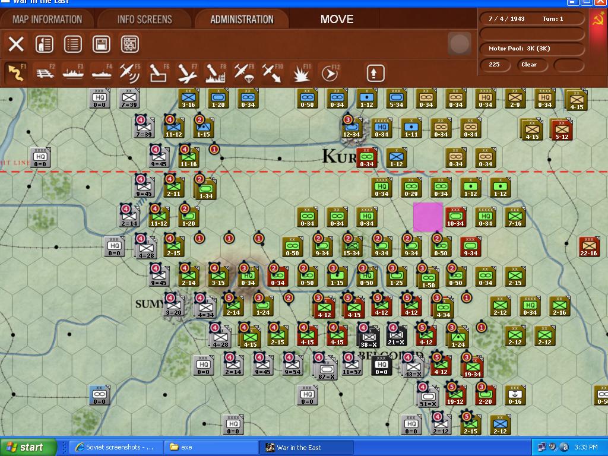The height and width of the screenshot is (456, 608).
Task: Select the blue 1-11 artillery counter
Action: click(411, 128)
